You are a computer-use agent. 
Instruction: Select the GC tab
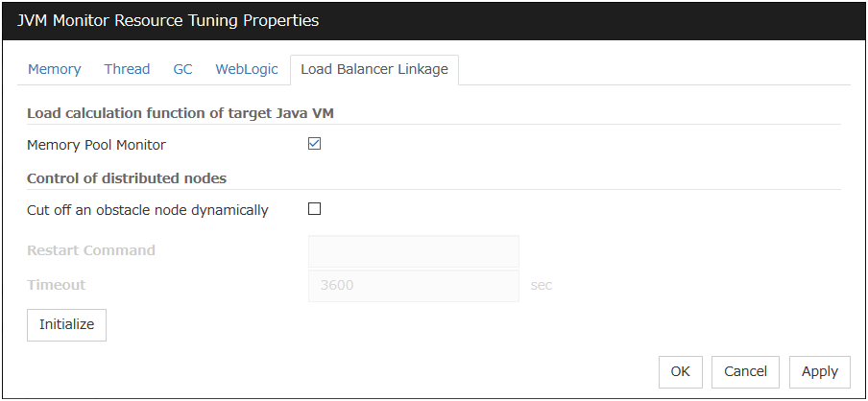182,69
